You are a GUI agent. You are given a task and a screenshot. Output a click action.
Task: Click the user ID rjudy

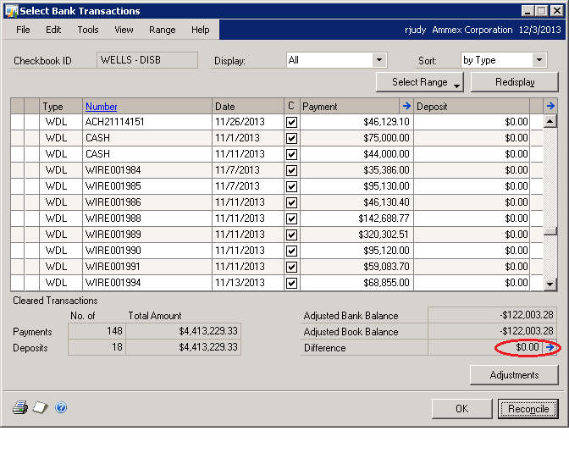416,30
